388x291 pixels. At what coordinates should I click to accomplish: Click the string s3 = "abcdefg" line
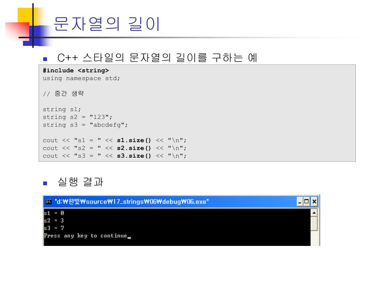(85, 125)
